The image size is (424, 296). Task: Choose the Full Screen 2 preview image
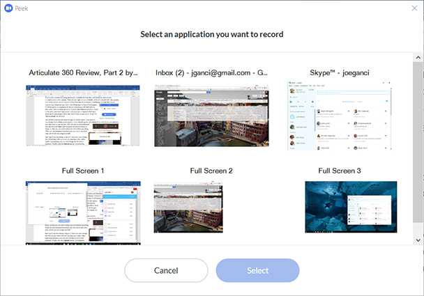coord(211,208)
